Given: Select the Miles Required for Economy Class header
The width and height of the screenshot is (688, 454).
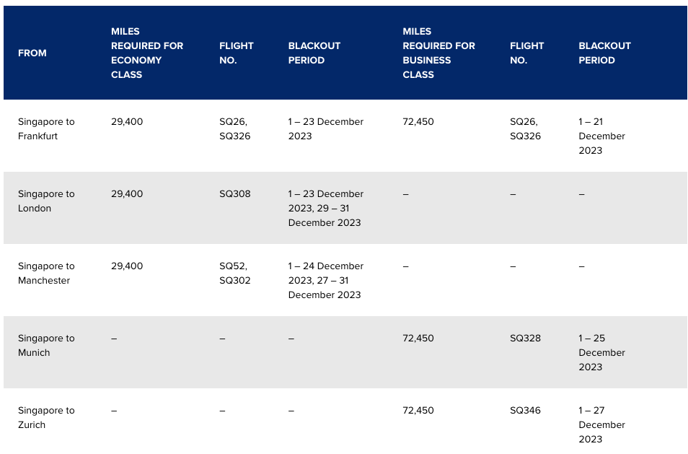Looking at the screenshot, I should coord(147,53).
